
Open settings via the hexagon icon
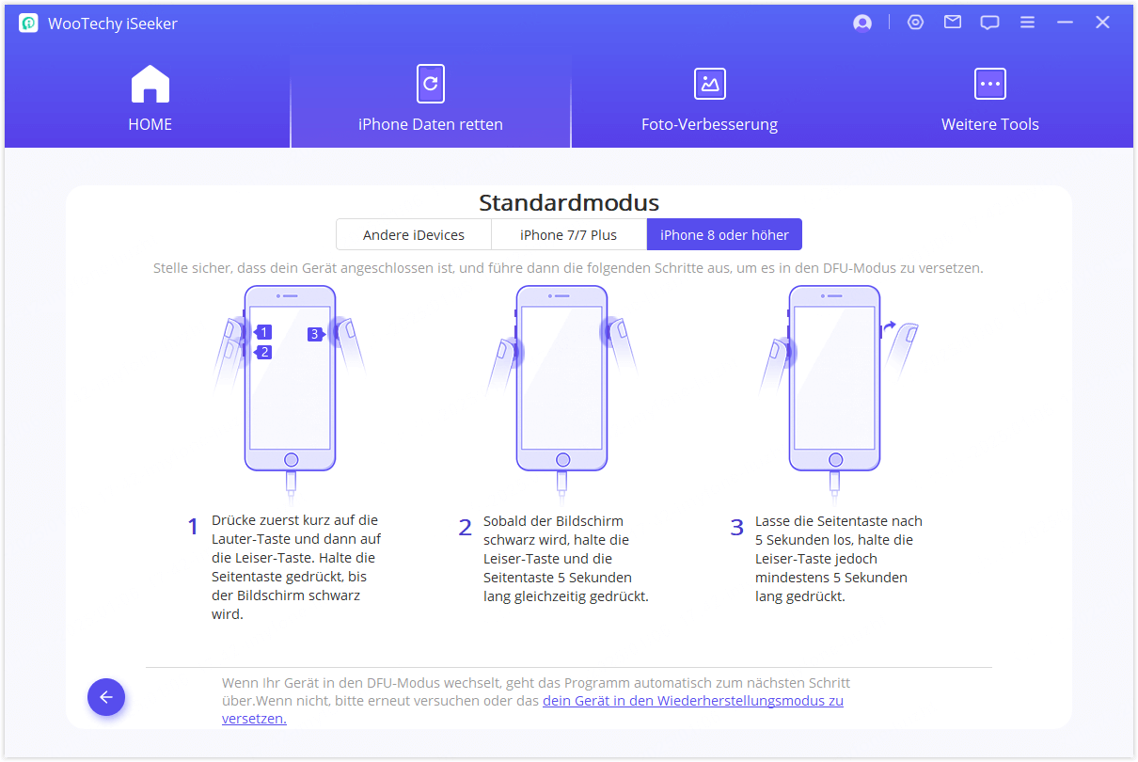point(915,23)
